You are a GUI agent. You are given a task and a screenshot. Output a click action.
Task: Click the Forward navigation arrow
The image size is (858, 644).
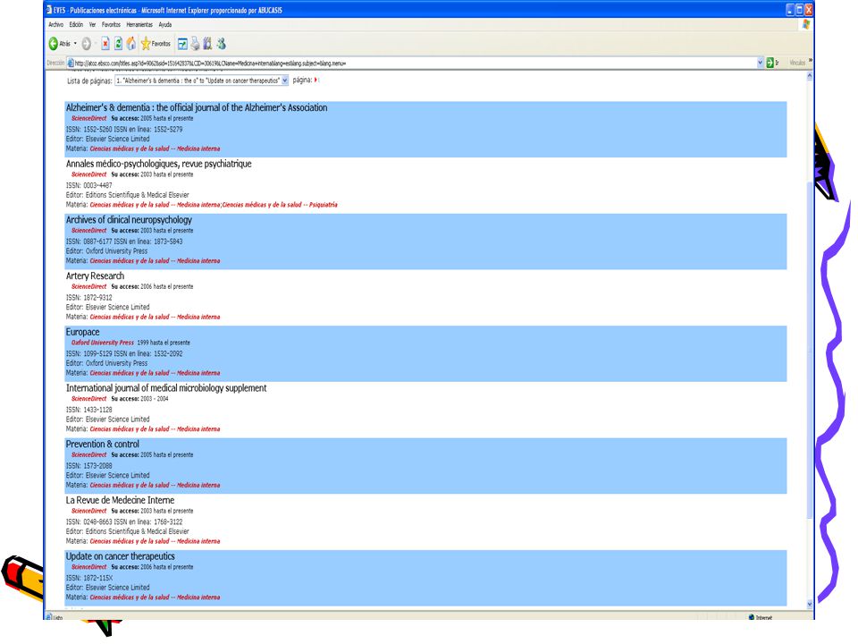tap(87, 44)
